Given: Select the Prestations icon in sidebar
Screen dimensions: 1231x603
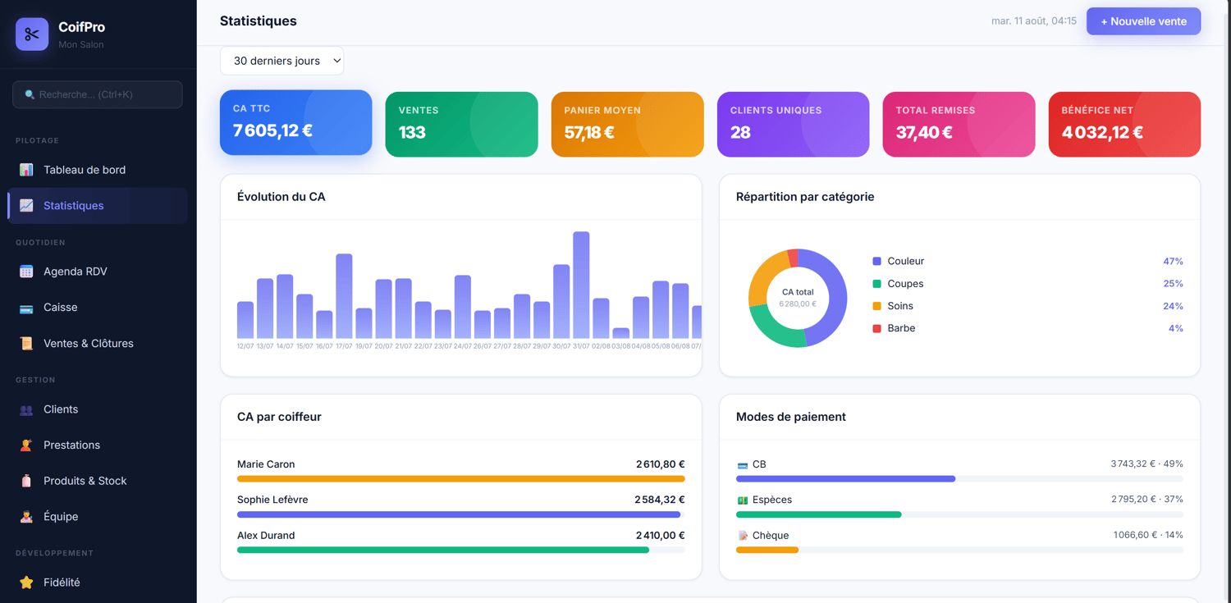Looking at the screenshot, I should point(26,445).
